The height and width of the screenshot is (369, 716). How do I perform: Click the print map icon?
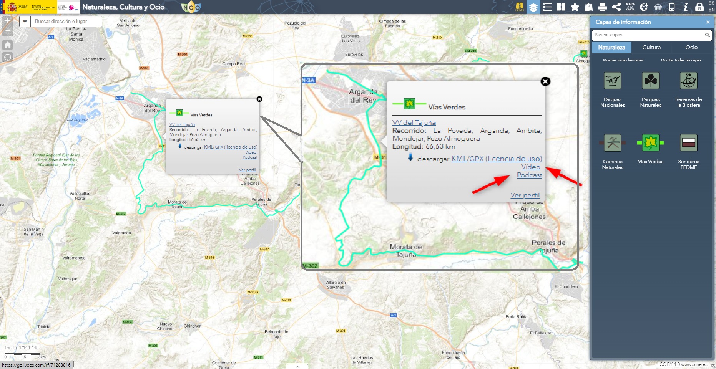pyautogui.click(x=603, y=7)
